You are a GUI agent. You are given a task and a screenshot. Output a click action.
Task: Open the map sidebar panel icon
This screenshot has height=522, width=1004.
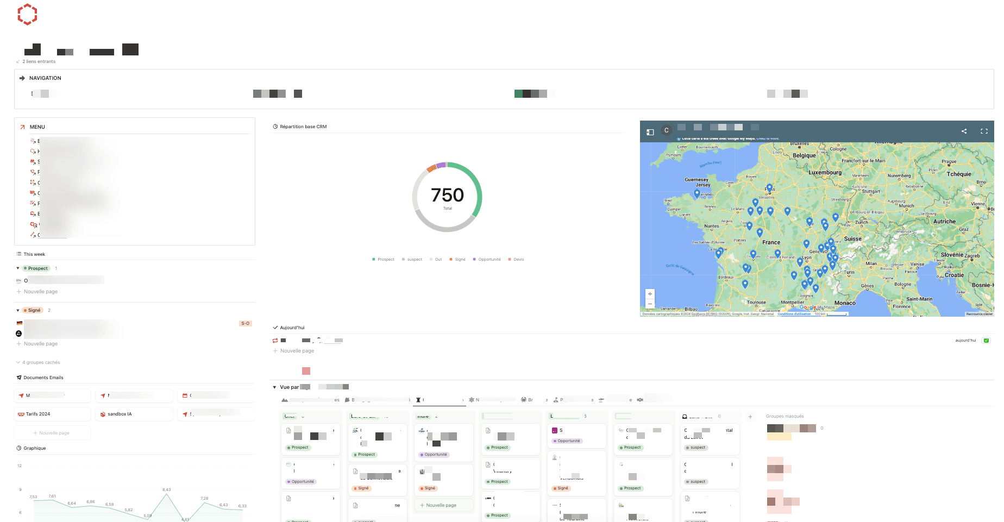coord(650,131)
